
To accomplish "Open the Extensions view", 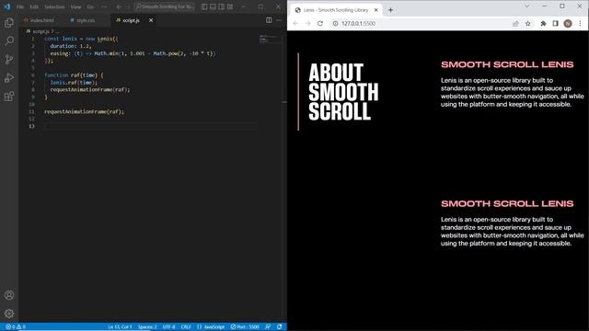I will 9,97.
